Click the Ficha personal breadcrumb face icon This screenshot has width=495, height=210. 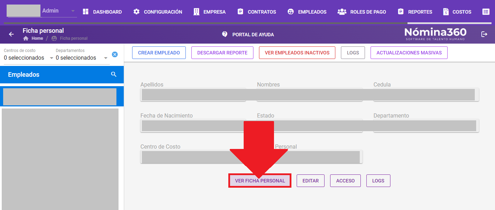[54, 38]
